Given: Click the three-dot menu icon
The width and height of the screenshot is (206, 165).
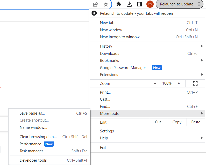Looking at the screenshot, I should click(x=199, y=4).
